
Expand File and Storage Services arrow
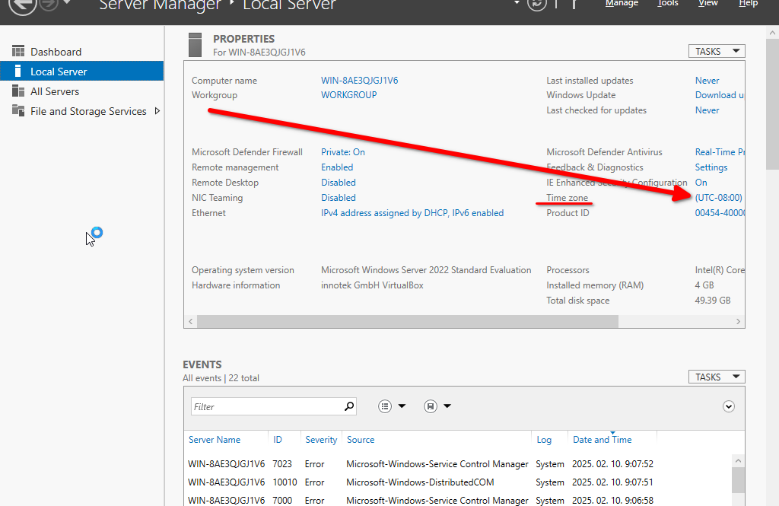pyautogui.click(x=157, y=111)
